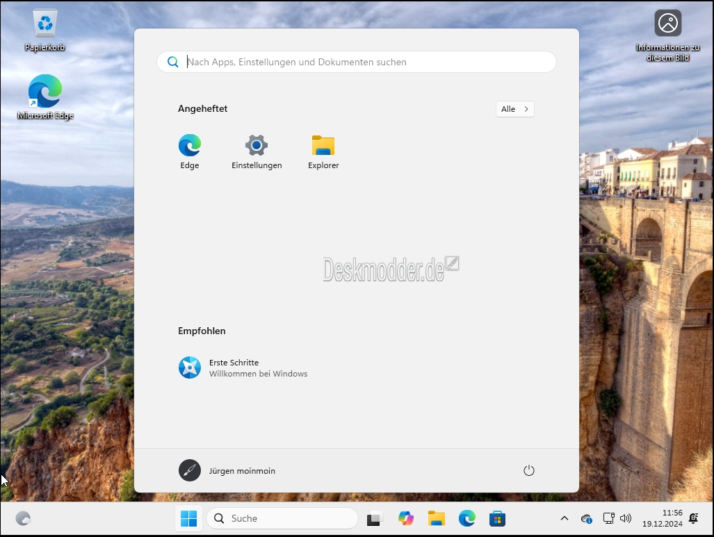This screenshot has height=537, width=714.
Task: Open the volume speaker tray icon
Action: [x=626, y=518]
